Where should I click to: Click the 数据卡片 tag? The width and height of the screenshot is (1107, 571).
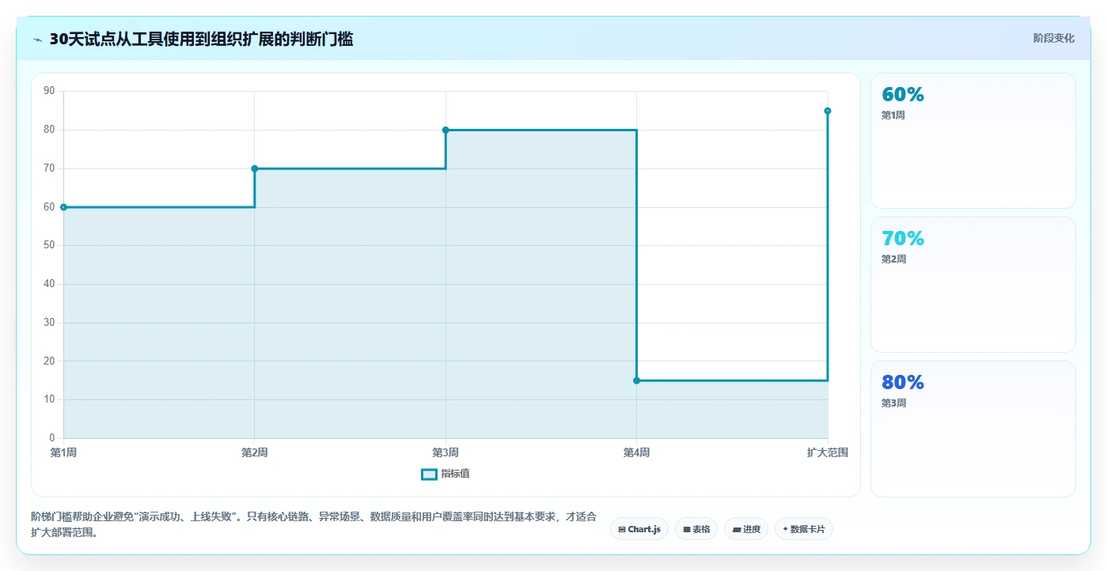pyautogui.click(x=804, y=529)
